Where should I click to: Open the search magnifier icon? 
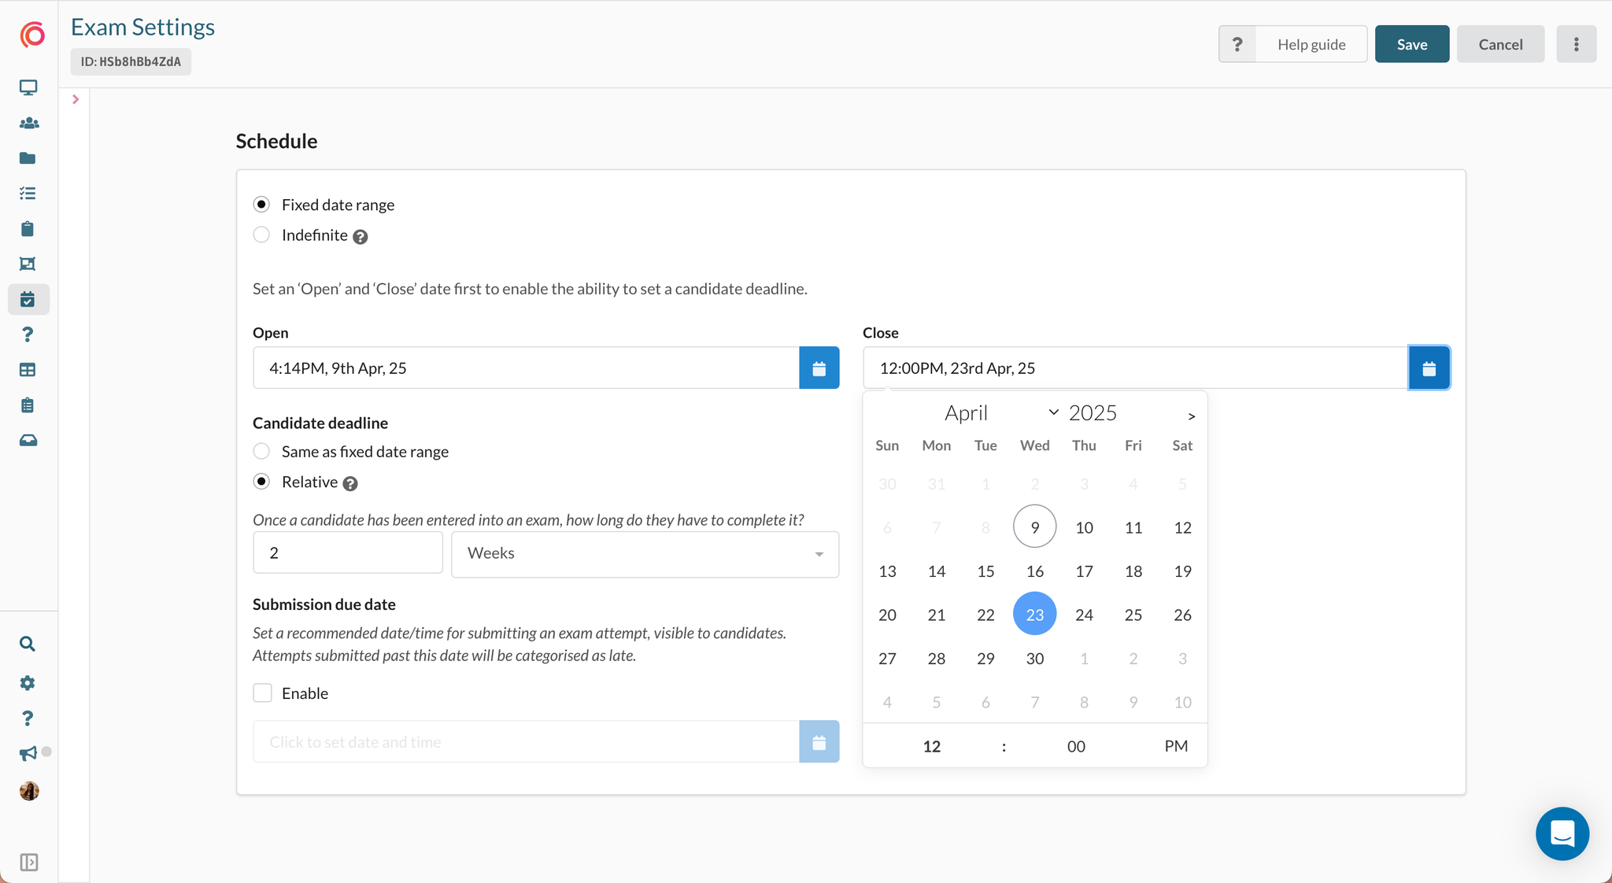tap(28, 644)
